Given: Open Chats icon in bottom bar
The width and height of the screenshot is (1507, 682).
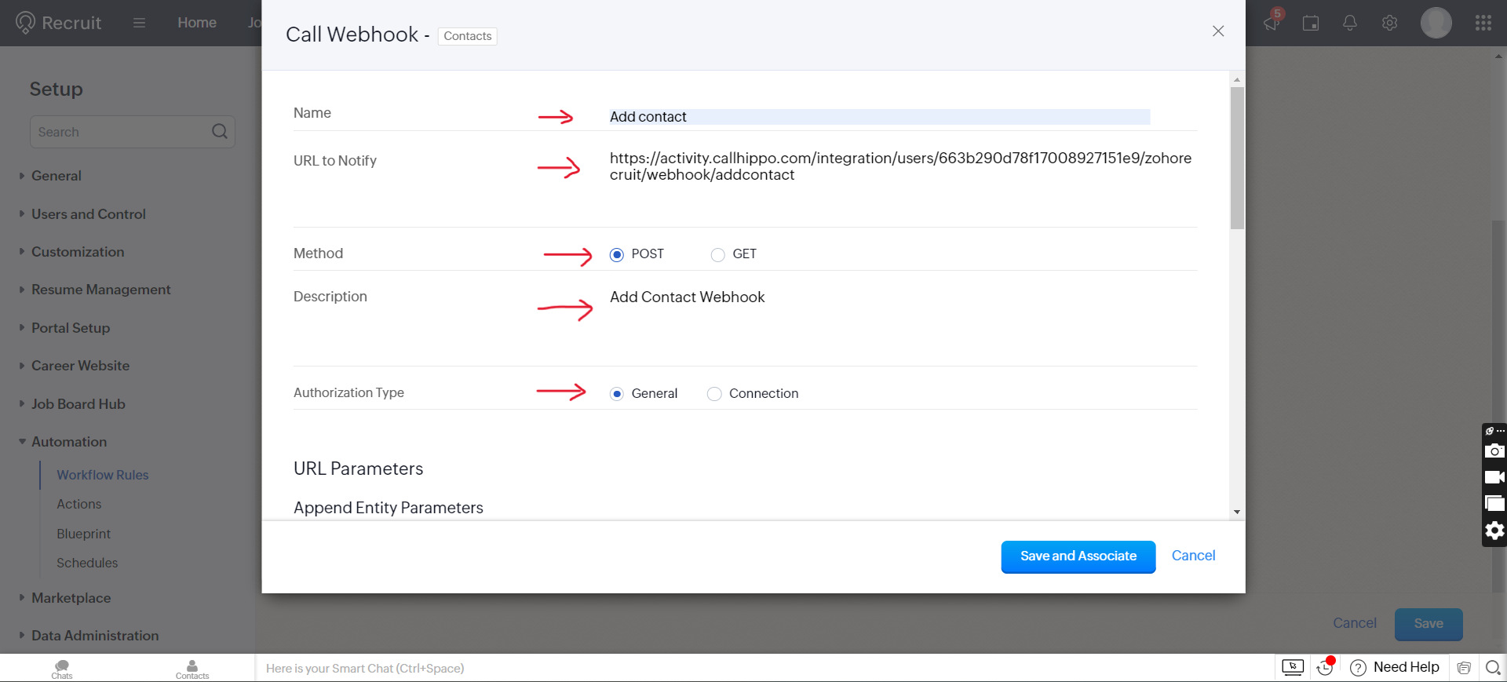Looking at the screenshot, I should click(x=62, y=669).
